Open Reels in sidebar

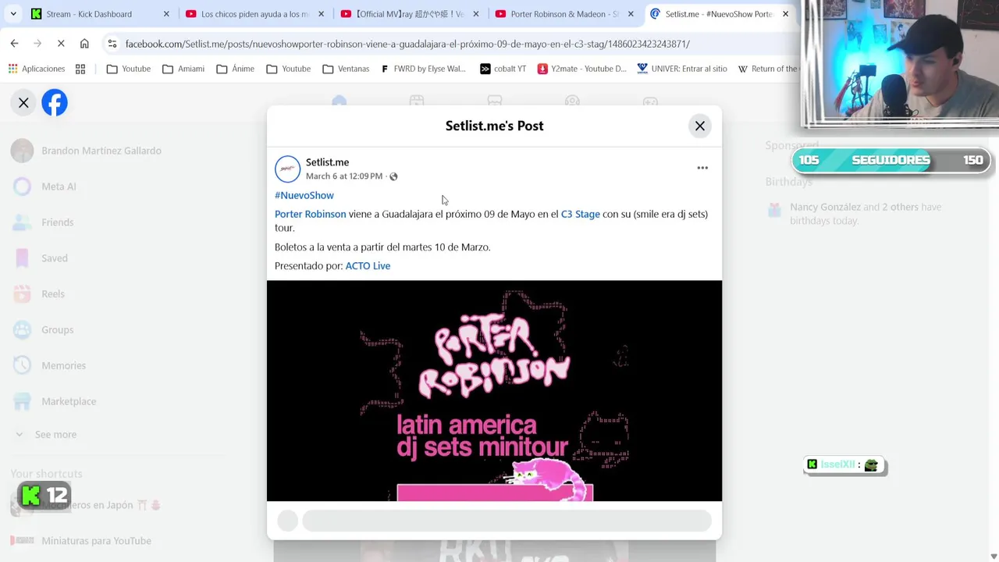(x=53, y=294)
